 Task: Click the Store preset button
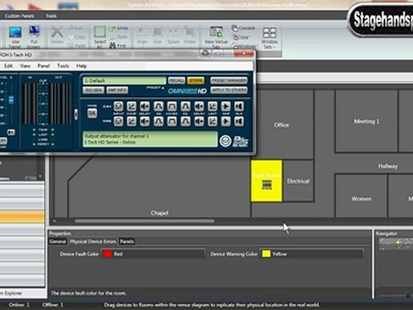click(x=195, y=81)
